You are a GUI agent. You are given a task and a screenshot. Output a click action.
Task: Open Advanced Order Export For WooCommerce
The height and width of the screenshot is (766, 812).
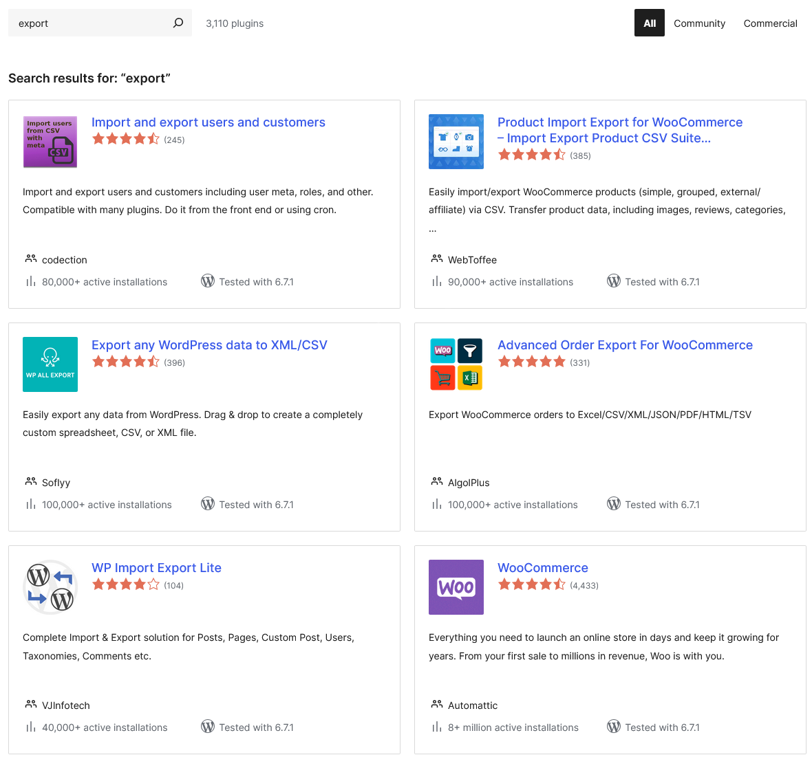pos(625,345)
